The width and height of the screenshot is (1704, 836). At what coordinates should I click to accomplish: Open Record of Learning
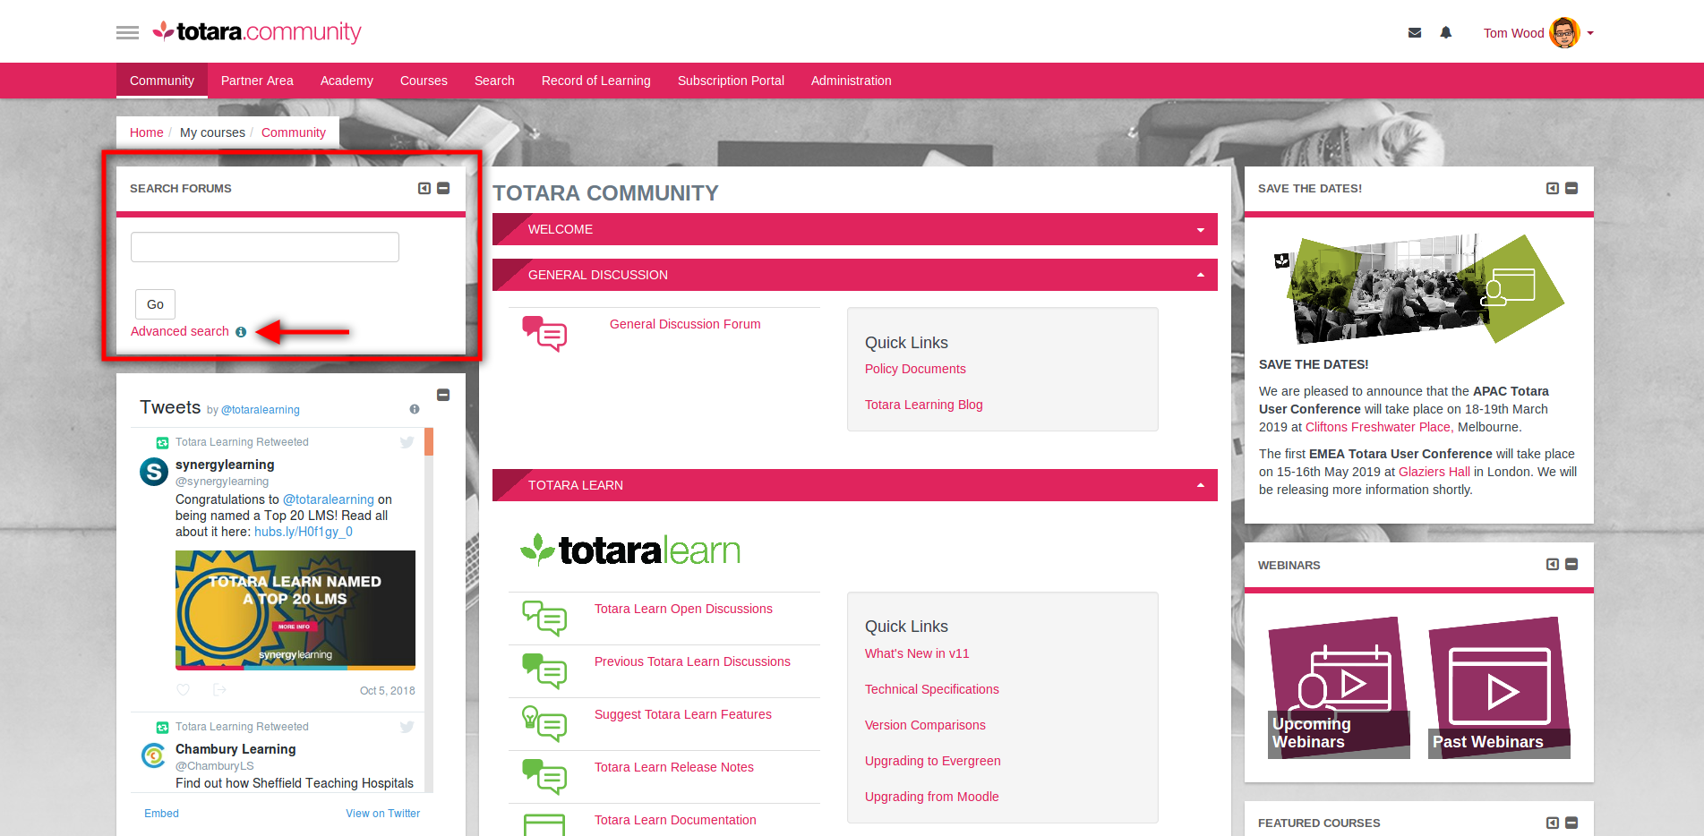pyautogui.click(x=596, y=81)
